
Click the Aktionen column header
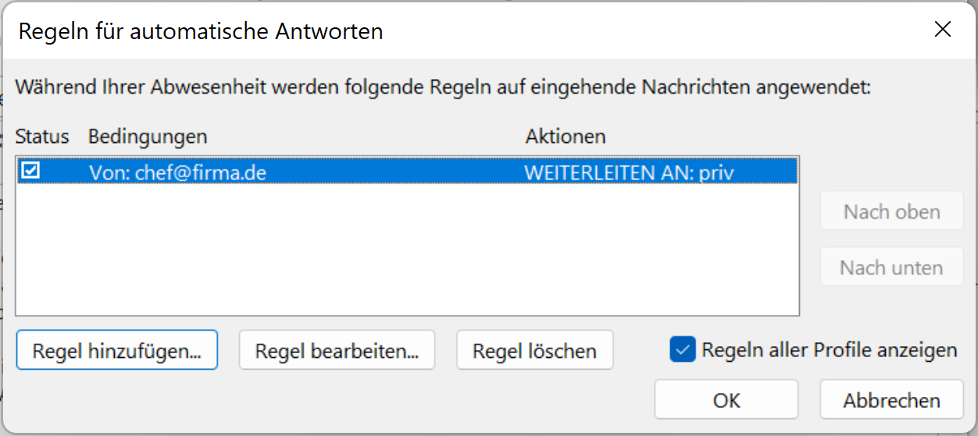pyautogui.click(x=566, y=136)
